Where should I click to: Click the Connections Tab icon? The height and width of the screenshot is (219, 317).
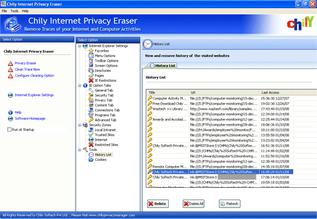[91, 110]
